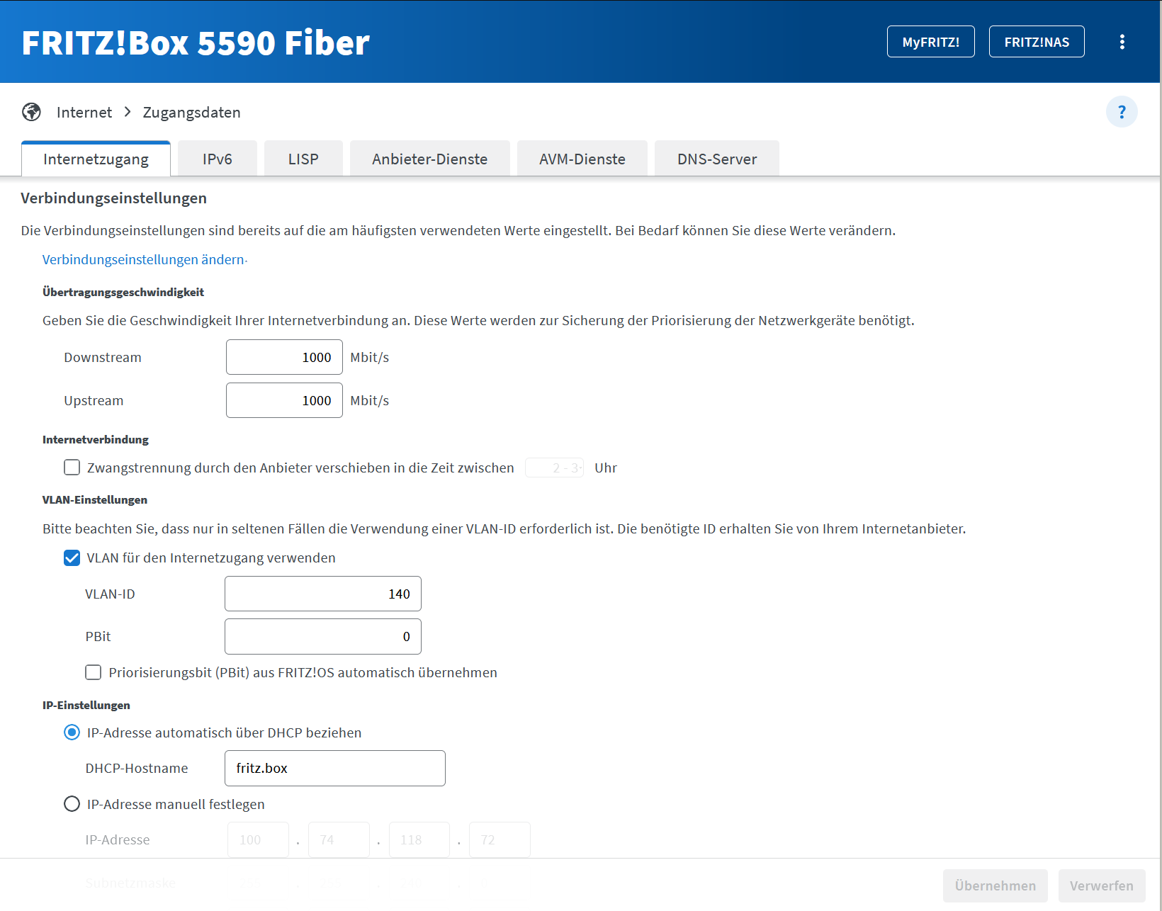This screenshot has height=911, width=1162.
Task: Enable automatic PBit from FRITZ!OS checkbox
Action: coord(94,672)
